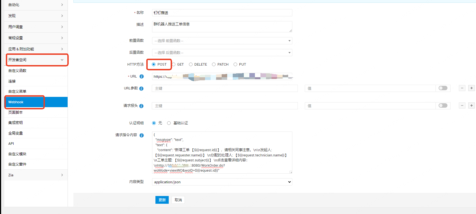The image size is (476, 214).
Task: Choose 基础认证 authentication option
Action: point(169,123)
